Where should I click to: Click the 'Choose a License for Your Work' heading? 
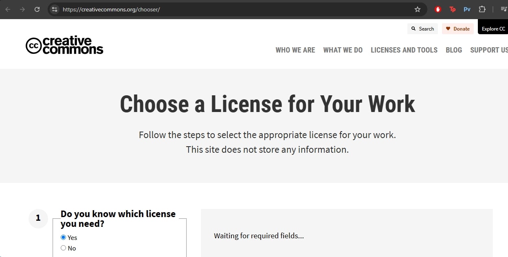(x=267, y=103)
